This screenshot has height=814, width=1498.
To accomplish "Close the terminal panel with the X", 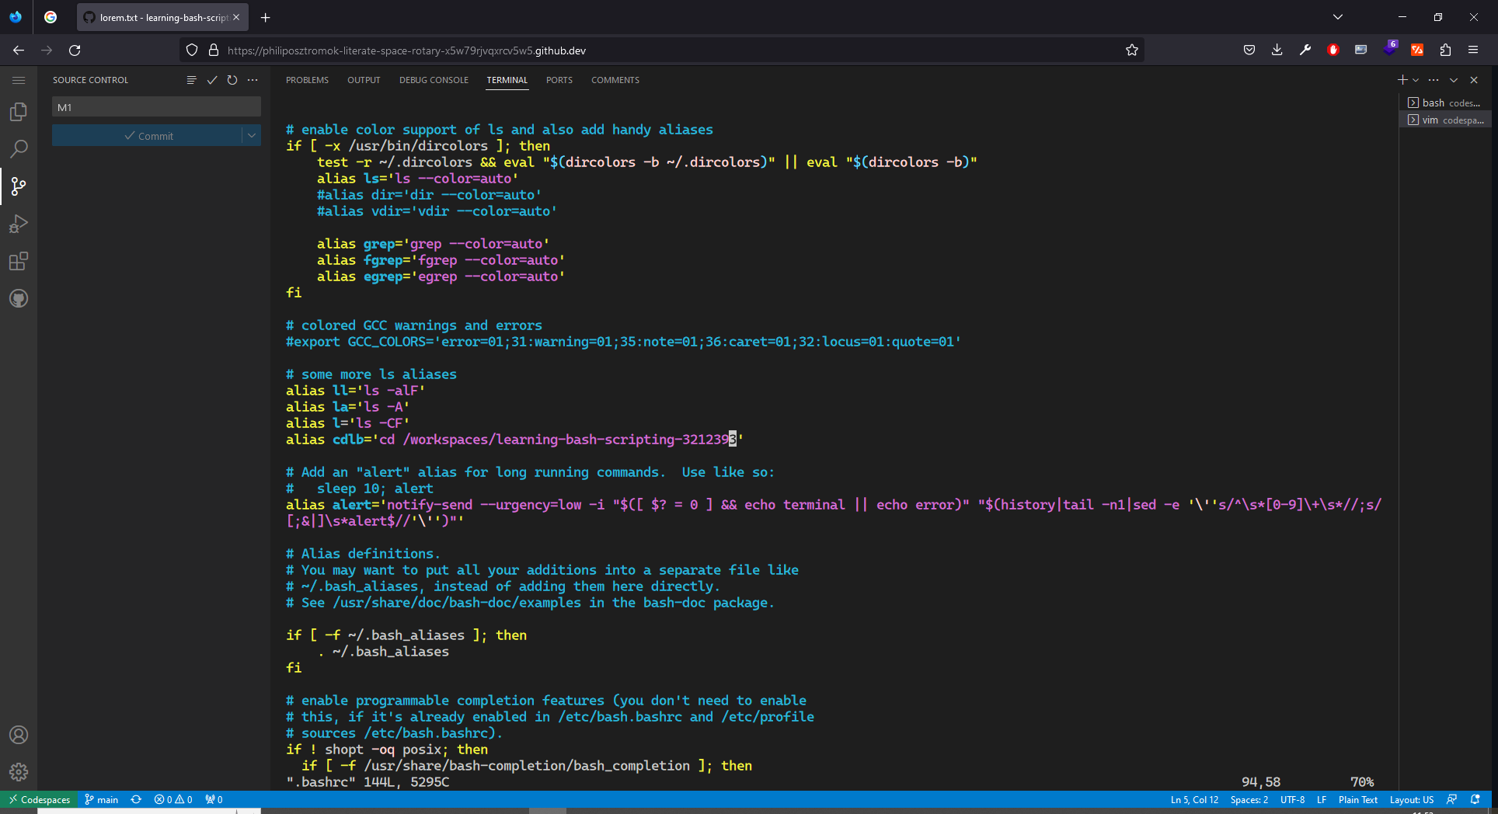I will pos(1474,80).
